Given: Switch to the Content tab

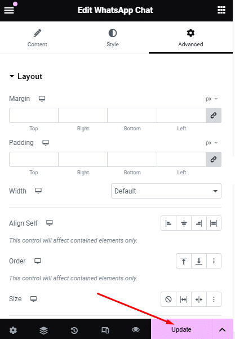Looking at the screenshot, I should [x=37, y=38].
